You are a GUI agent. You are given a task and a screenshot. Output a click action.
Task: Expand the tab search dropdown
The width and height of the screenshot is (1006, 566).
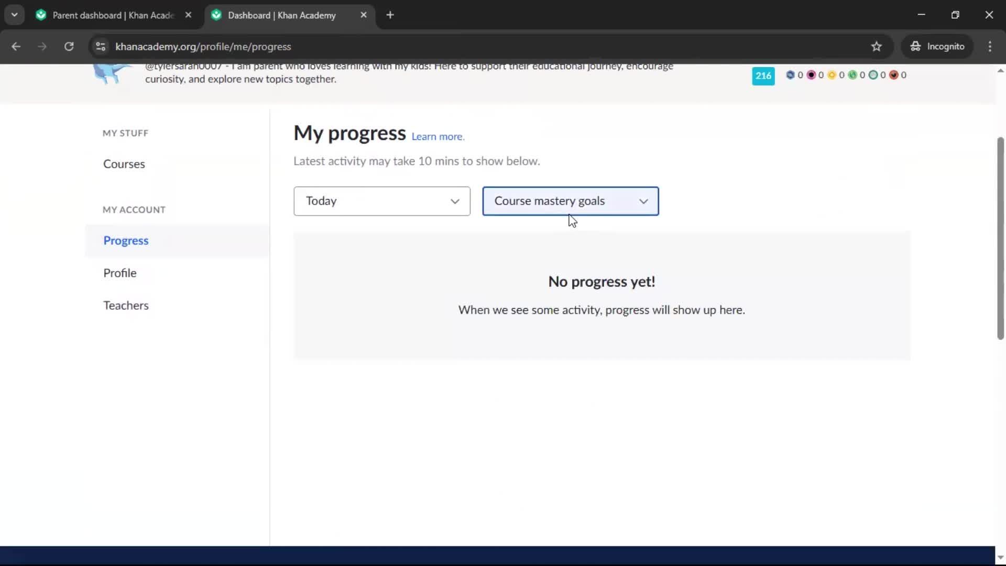pos(15,15)
